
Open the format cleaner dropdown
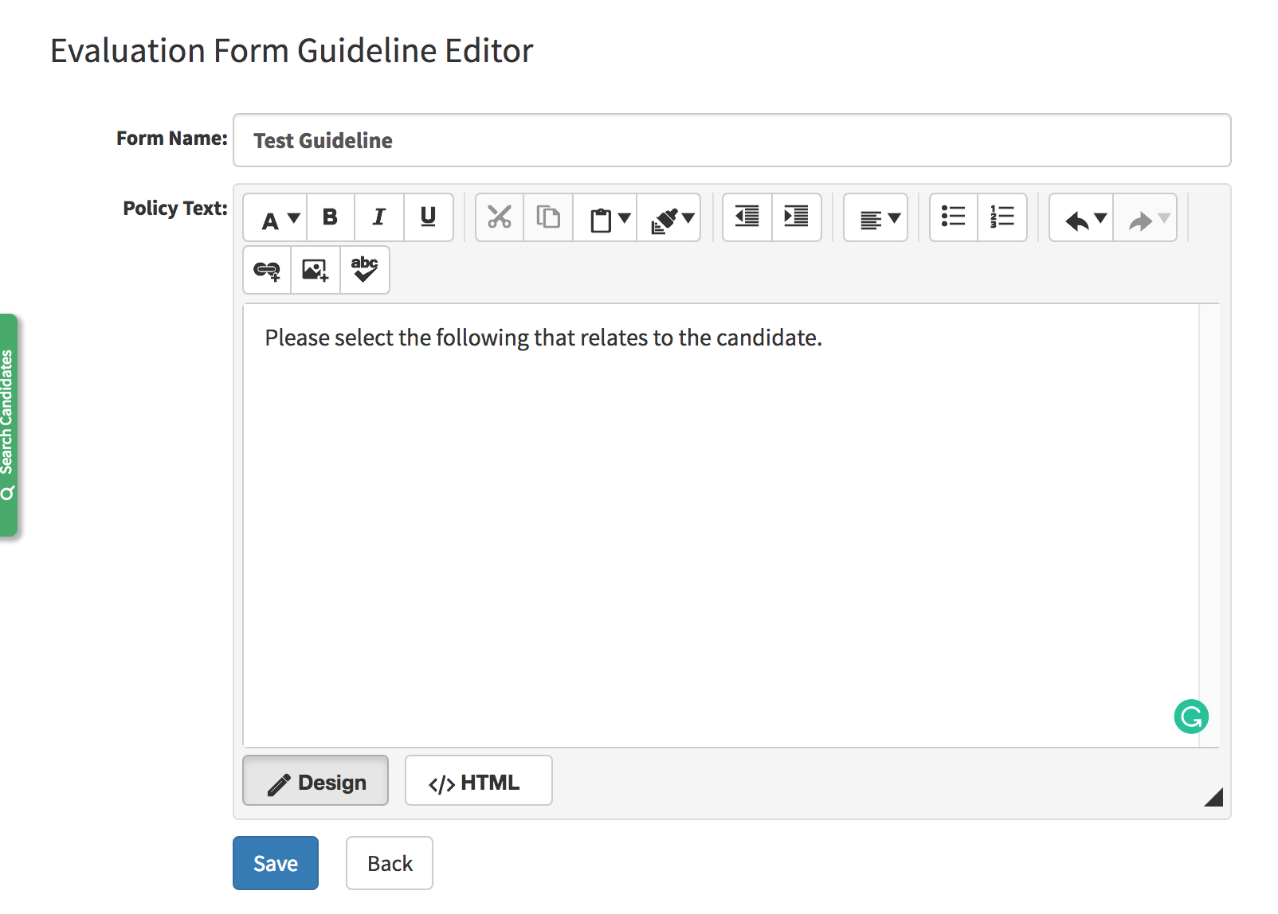[688, 218]
